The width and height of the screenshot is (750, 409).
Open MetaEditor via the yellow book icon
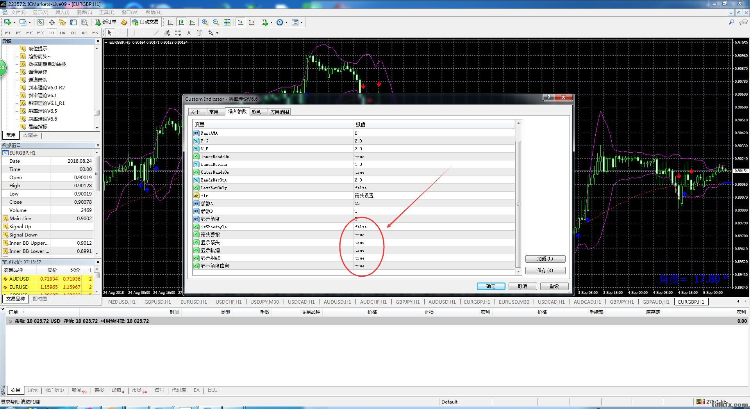click(124, 22)
